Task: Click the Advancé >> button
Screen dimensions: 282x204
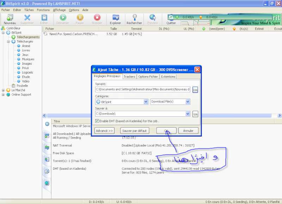Action: (104, 130)
